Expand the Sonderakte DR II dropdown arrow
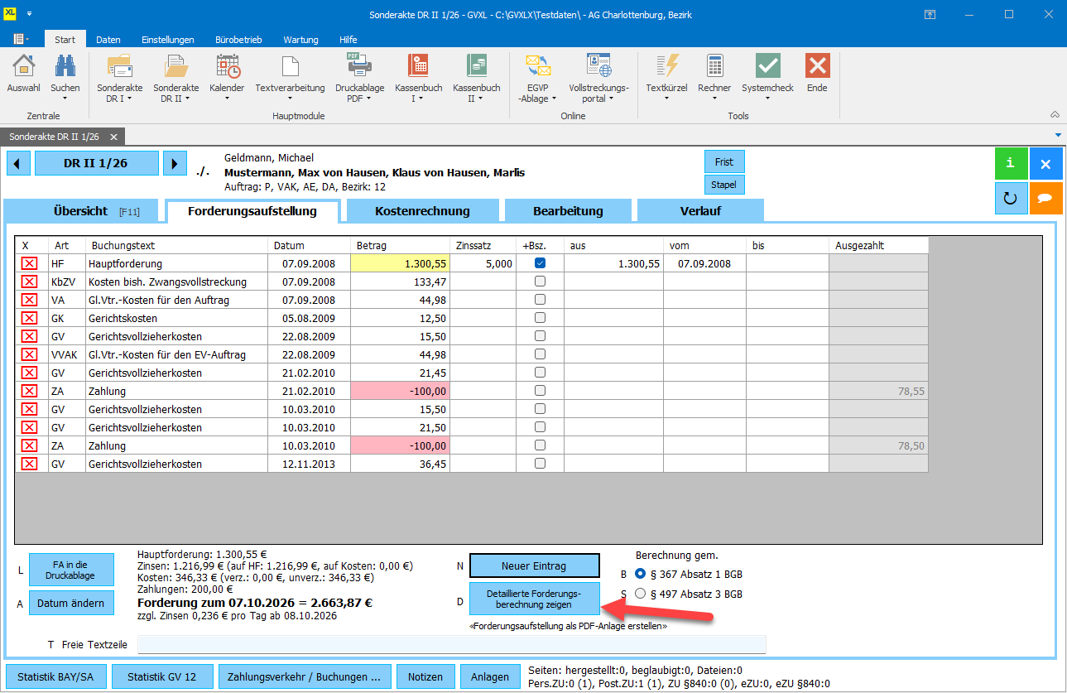1067x693 pixels. [x=187, y=99]
